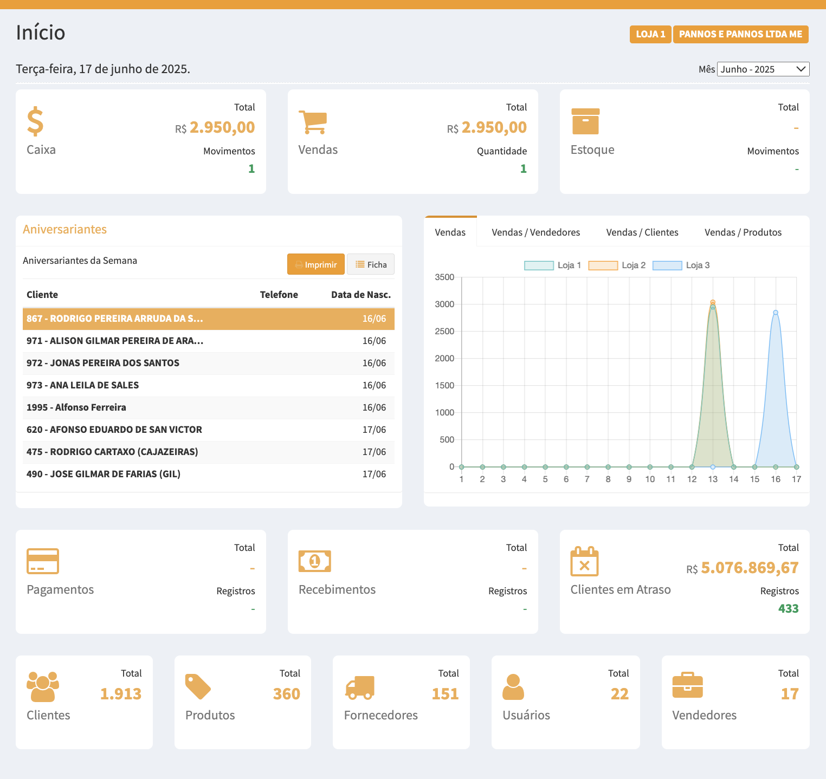
Task: Switch to the Vendas / Produtos tab
Action: (x=743, y=232)
